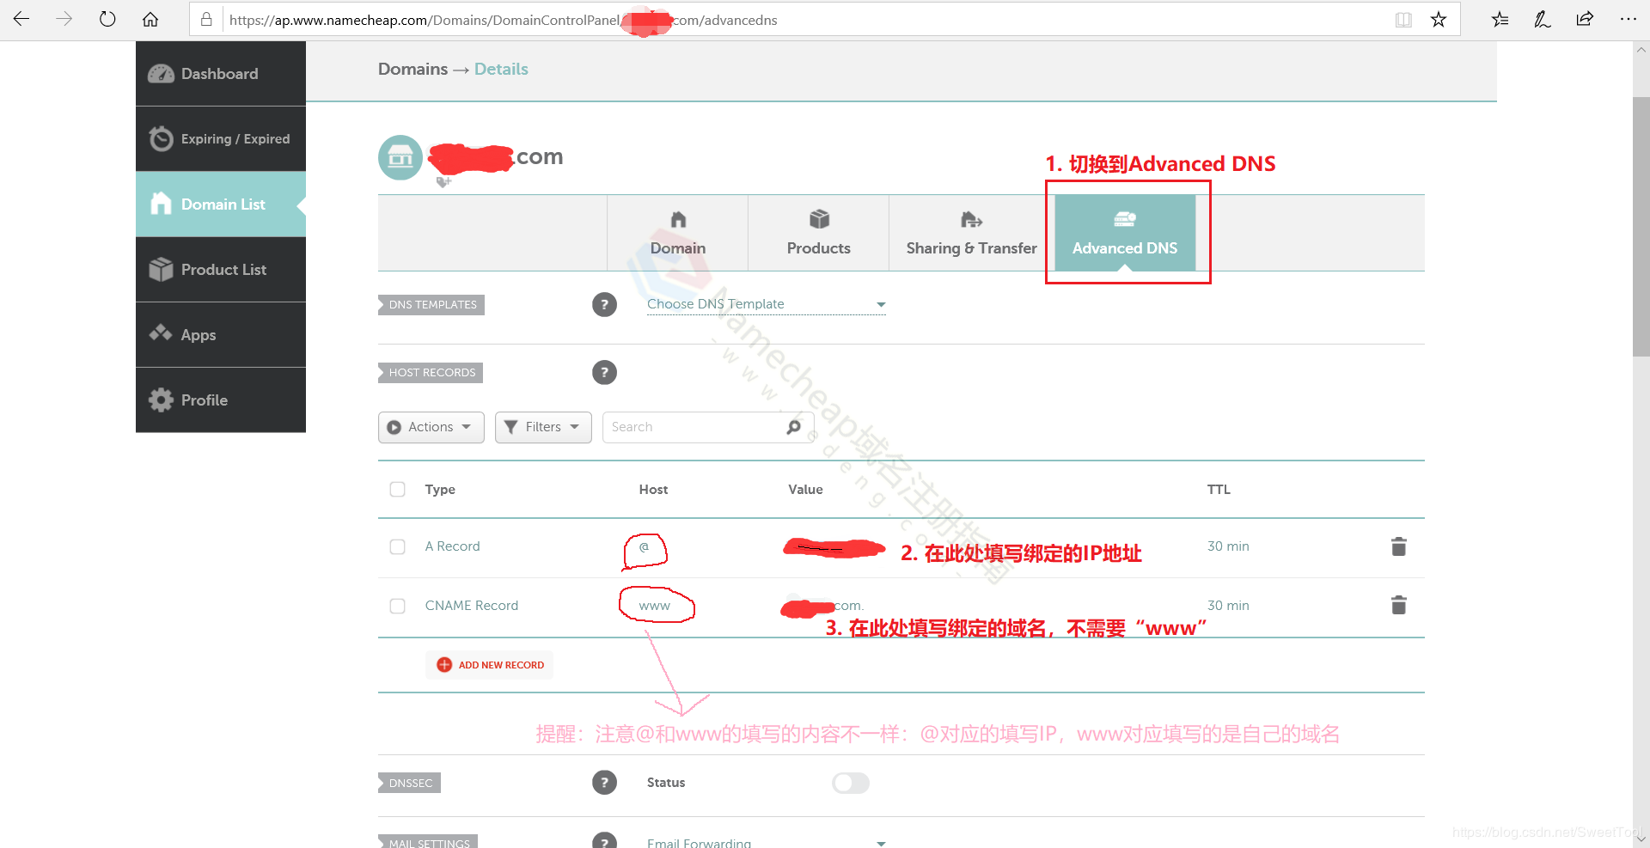Click the www host value

654,606
